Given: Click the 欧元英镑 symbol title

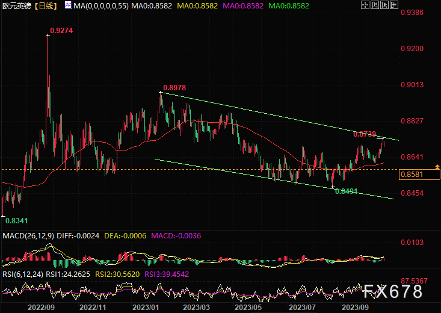Looking at the screenshot, I should coord(17,6).
